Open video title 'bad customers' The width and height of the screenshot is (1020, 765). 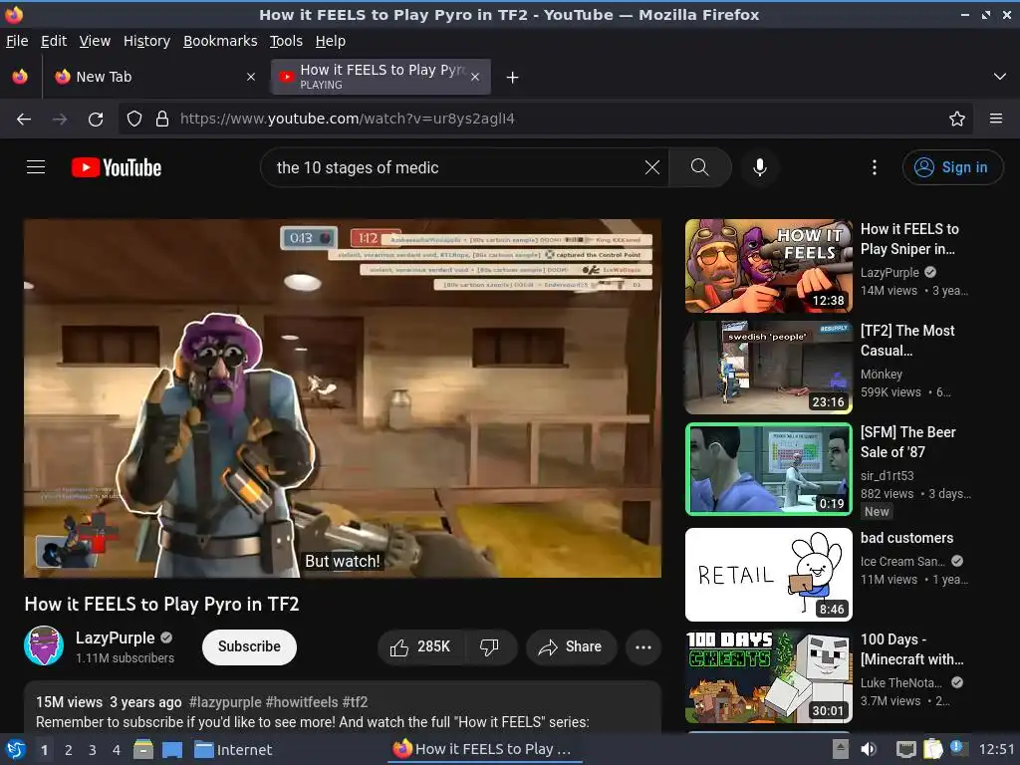pyautogui.click(x=906, y=538)
